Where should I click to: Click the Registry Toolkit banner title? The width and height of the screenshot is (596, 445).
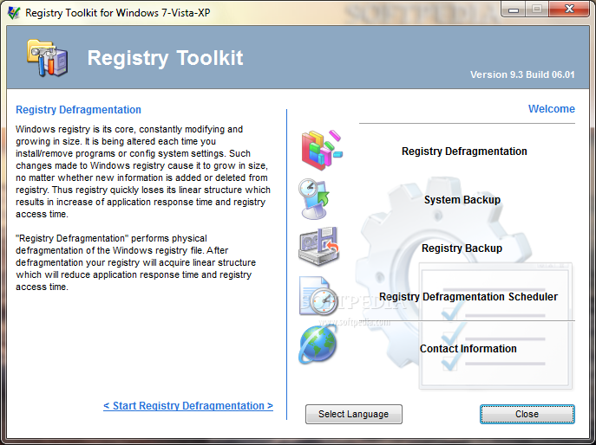click(165, 58)
